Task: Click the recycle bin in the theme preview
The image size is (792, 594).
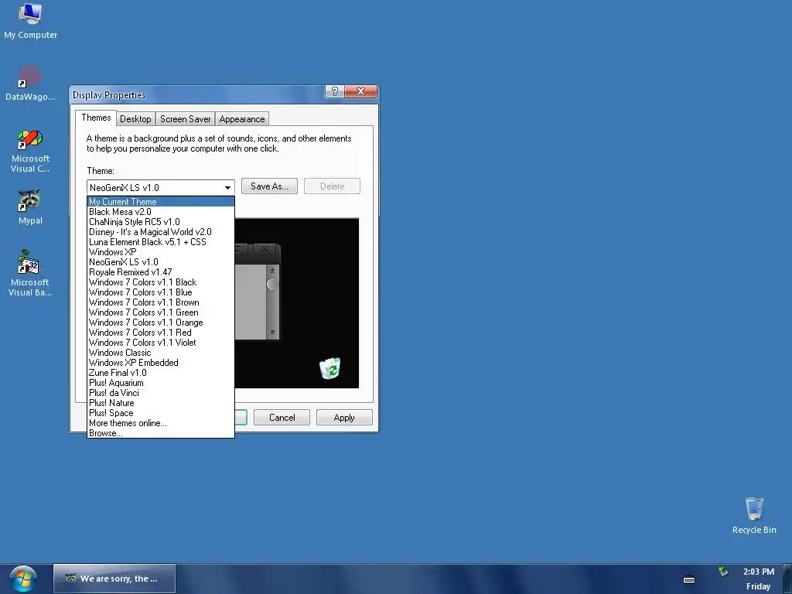Action: 329,368
